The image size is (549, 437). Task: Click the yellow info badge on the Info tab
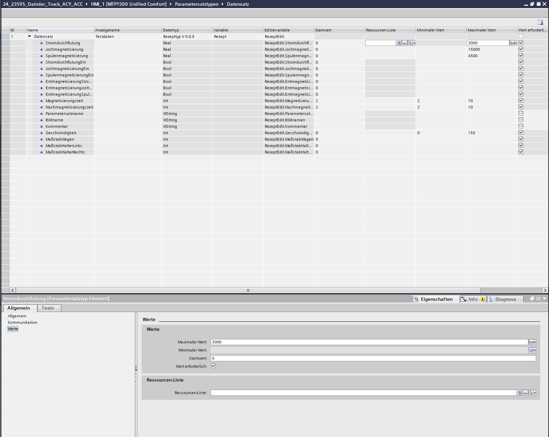pyautogui.click(x=483, y=299)
